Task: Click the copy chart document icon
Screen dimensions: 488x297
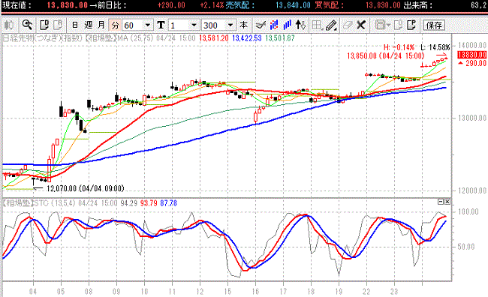Action: click(x=44, y=25)
